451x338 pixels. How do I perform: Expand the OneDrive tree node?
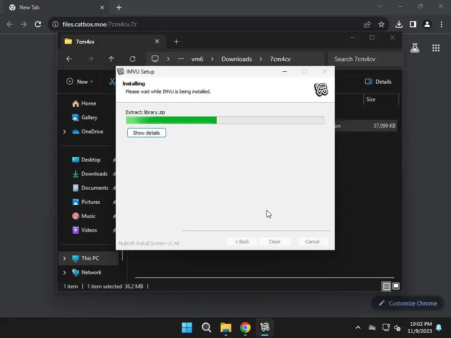pos(64,132)
